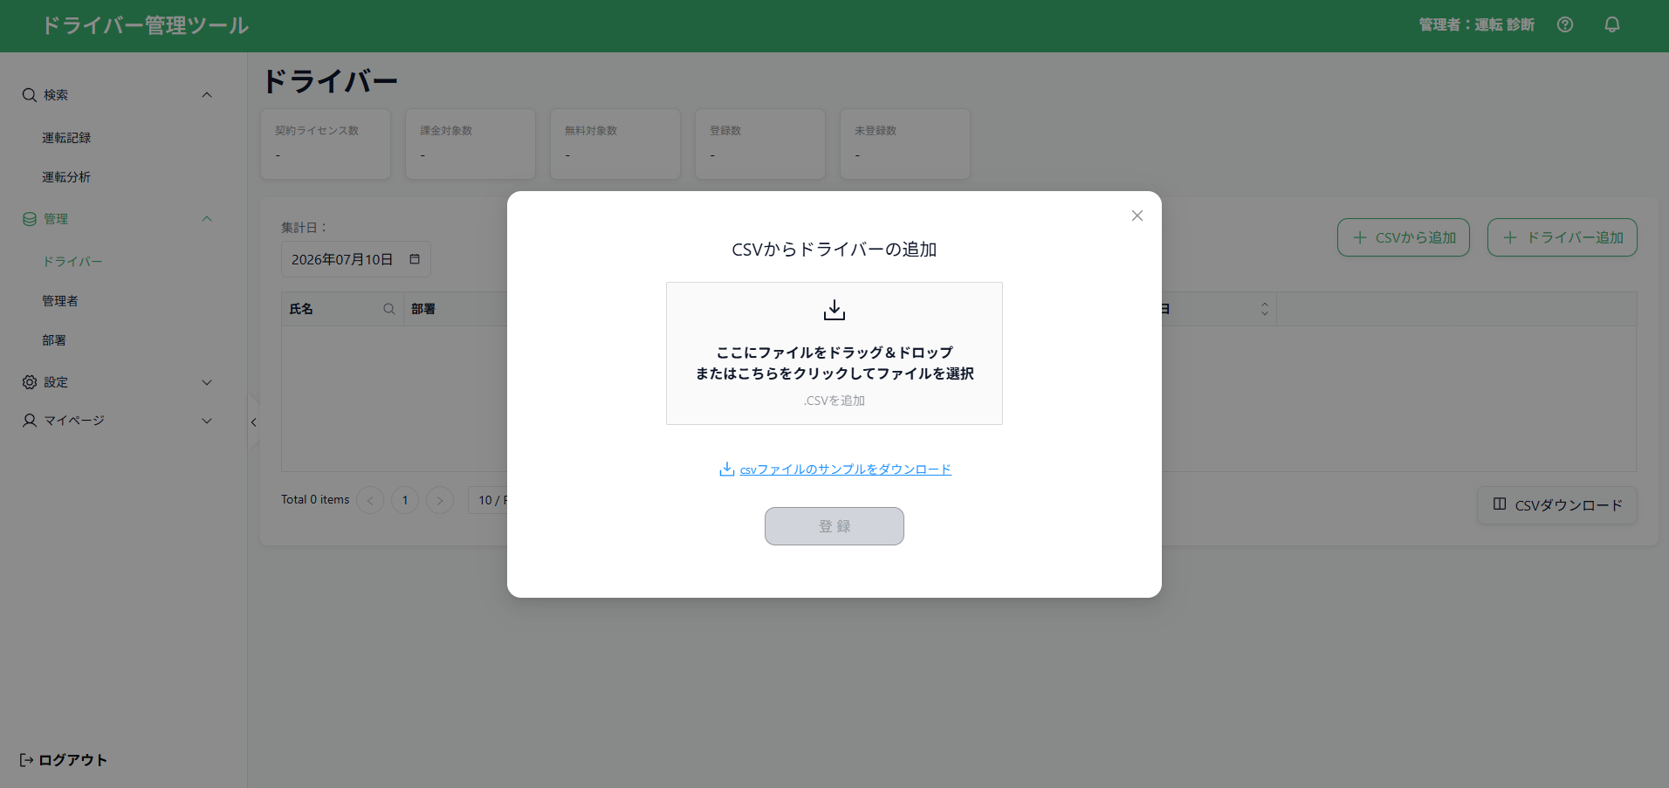This screenshot has height=788, width=1669.
Task: Select 管理者 in the sidebar
Action: click(x=60, y=301)
